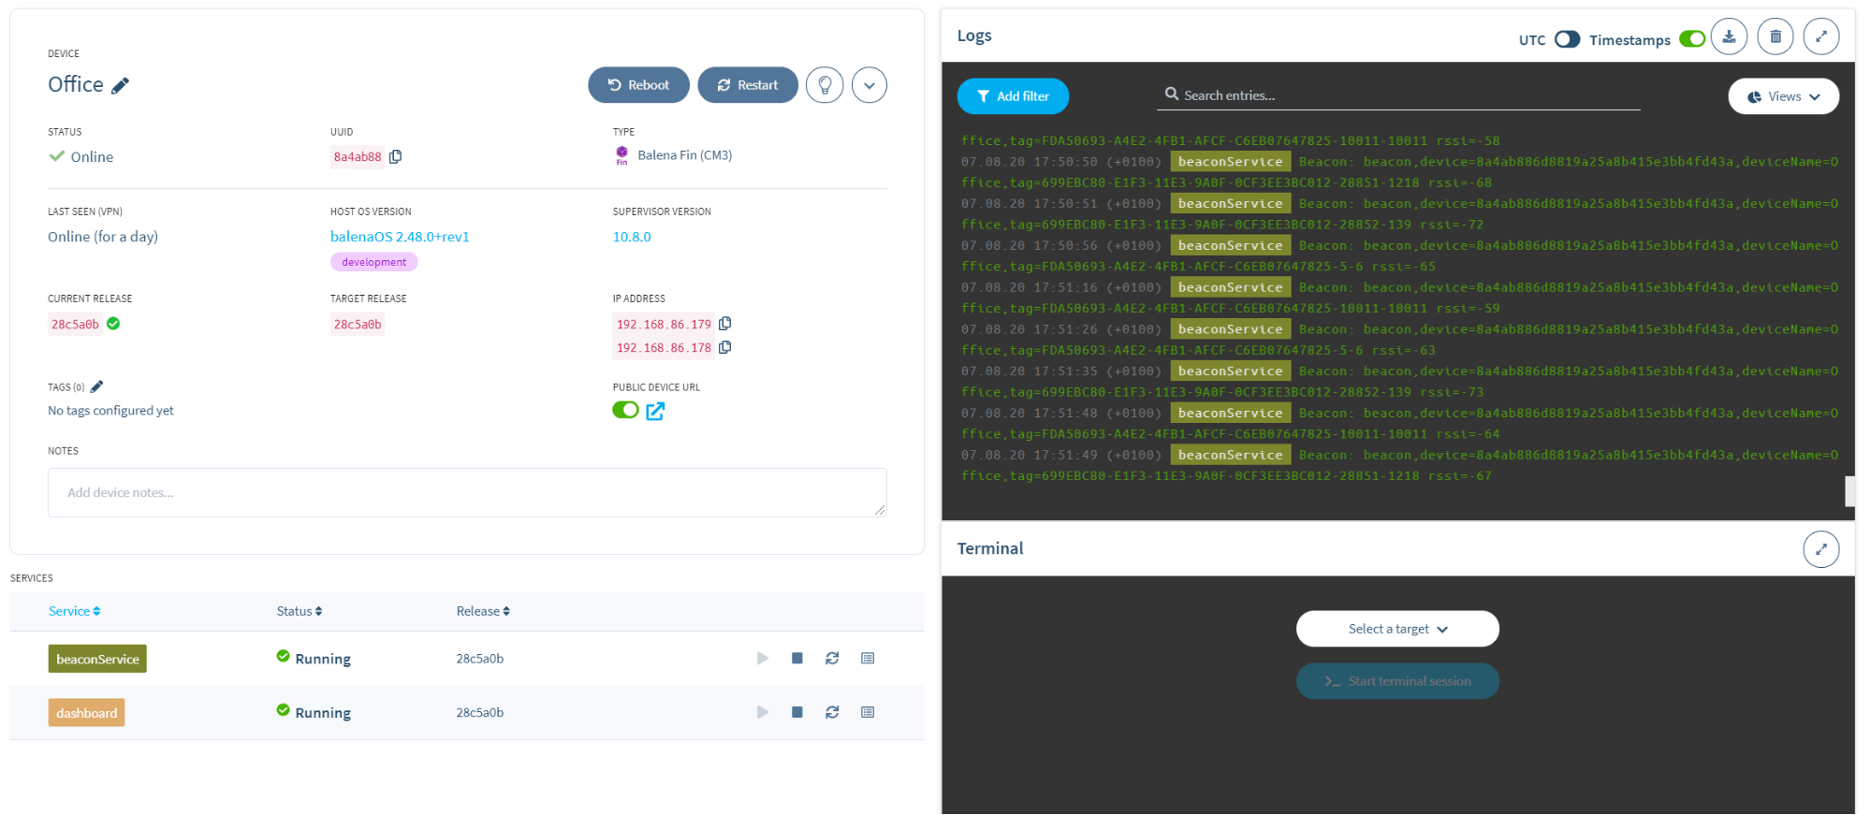Download the logs
Screen dimensions: 1871x815
tap(1729, 37)
